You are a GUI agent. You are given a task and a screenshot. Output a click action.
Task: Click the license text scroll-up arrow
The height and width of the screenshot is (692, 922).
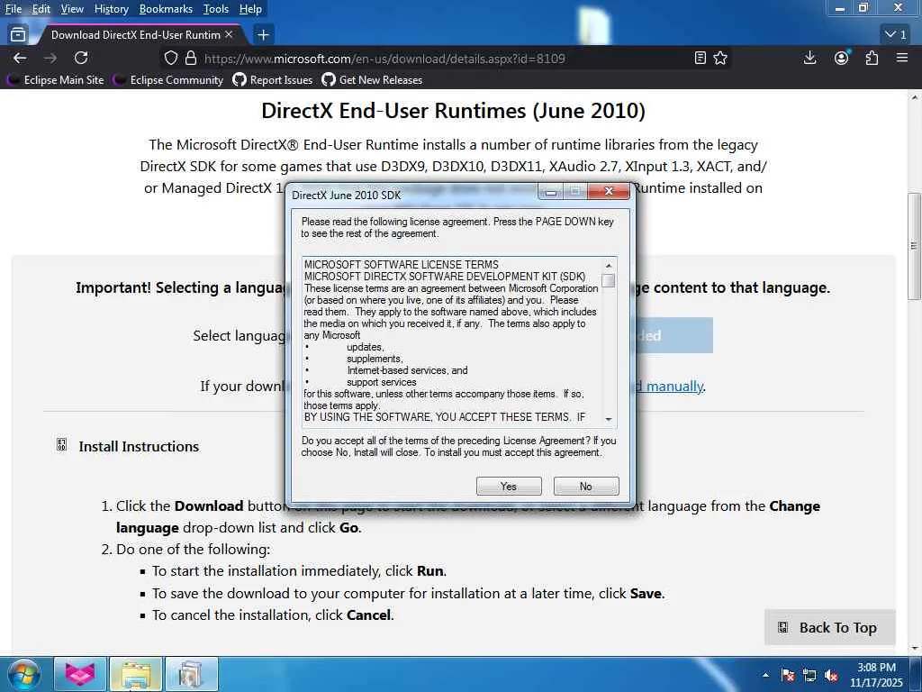click(609, 265)
